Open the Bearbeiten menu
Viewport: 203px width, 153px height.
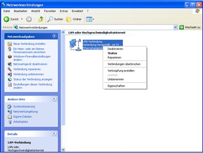(20, 11)
